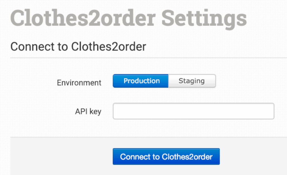Click the API key label
This screenshot has height=175, width=287.
[88, 112]
